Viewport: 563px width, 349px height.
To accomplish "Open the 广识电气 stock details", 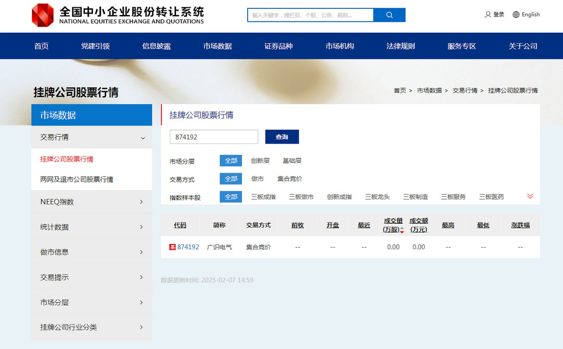I will (219, 247).
